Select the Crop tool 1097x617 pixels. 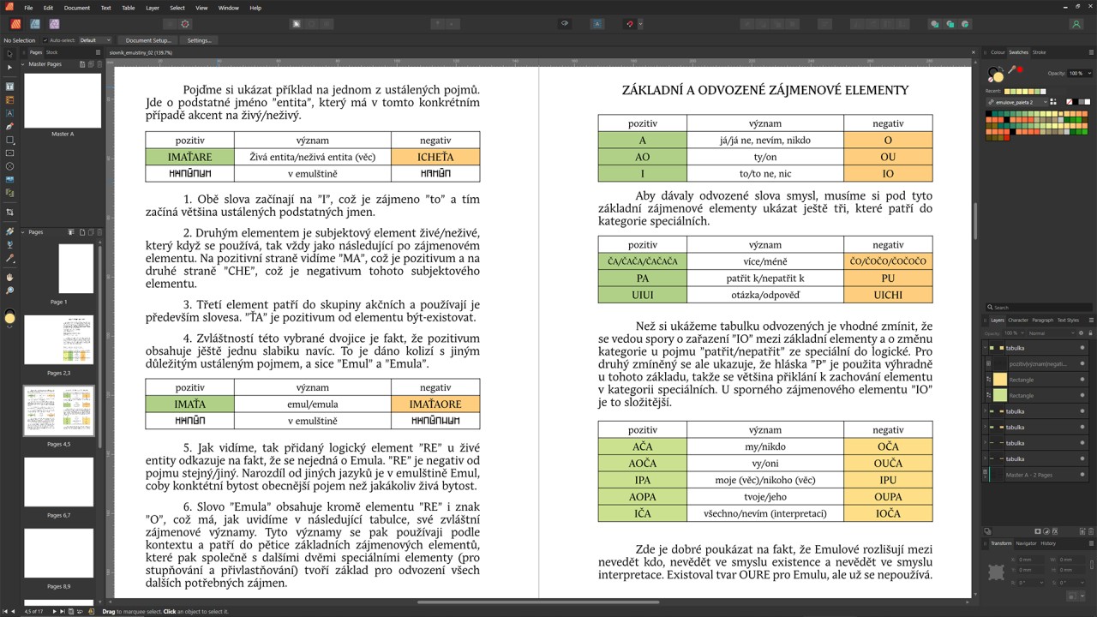9,212
